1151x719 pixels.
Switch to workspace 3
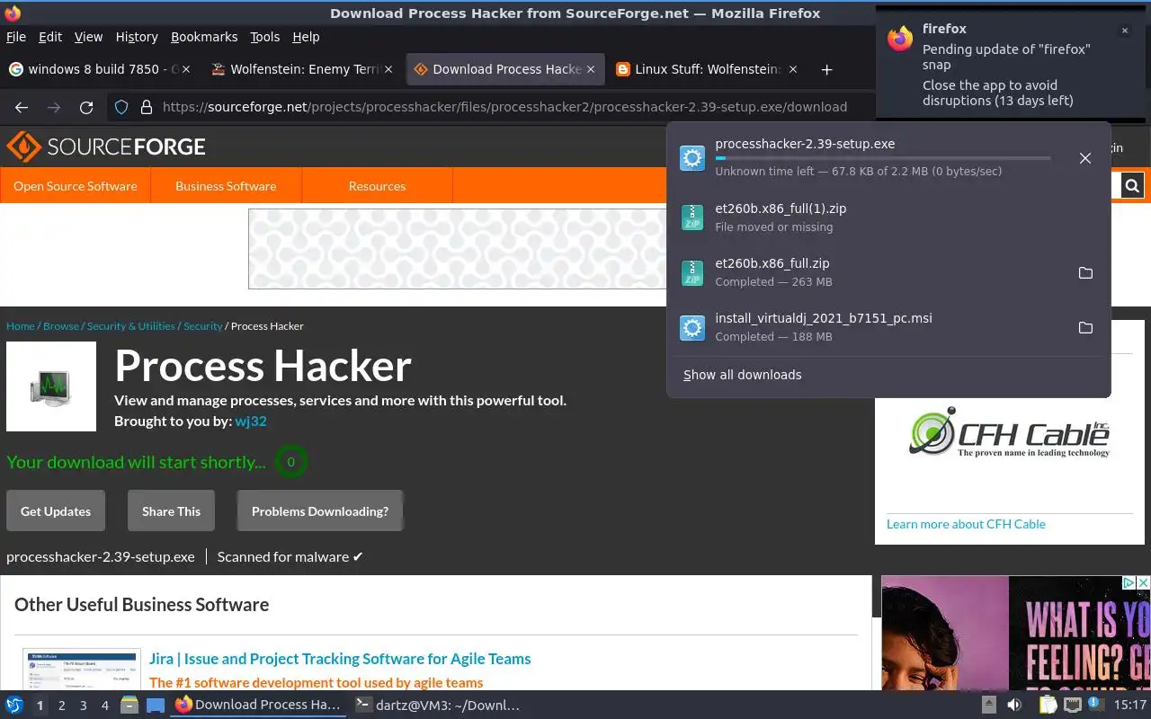point(84,706)
